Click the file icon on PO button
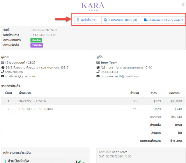Viewport: 186px width, 163px height. click(78, 20)
